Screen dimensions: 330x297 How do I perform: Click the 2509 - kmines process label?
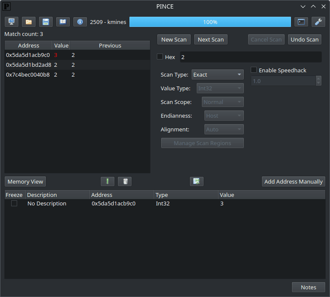(x=108, y=22)
